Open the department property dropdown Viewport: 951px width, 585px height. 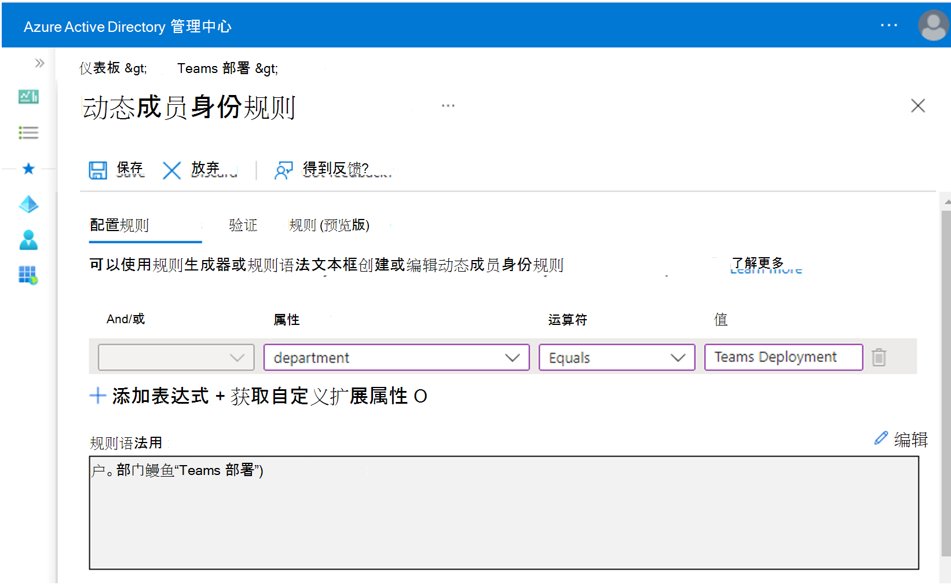click(x=396, y=357)
